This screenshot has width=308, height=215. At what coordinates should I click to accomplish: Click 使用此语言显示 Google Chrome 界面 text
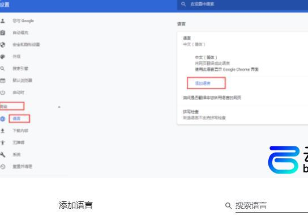(x=226, y=69)
